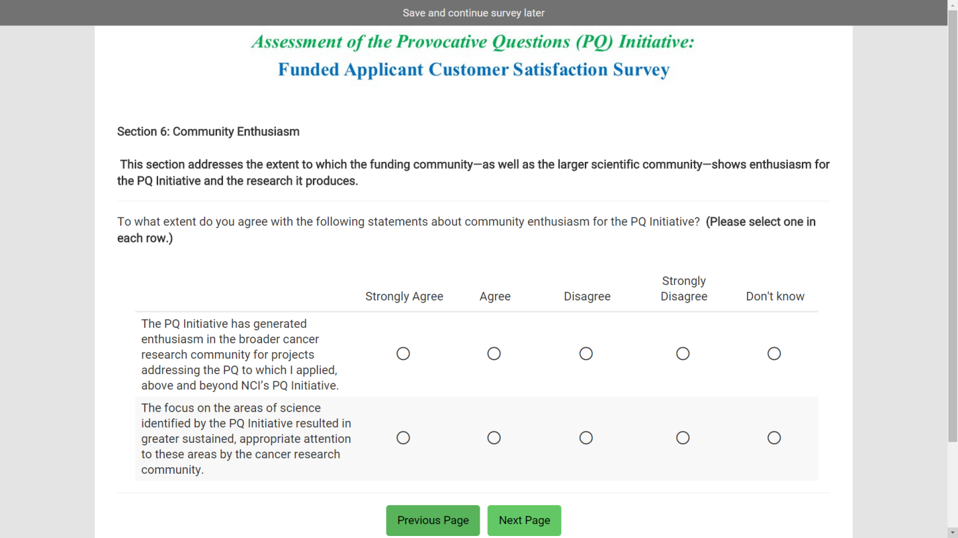958x538 pixels.
Task: Select Disagree for the sustained attention statement
Action: tap(586, 438)
